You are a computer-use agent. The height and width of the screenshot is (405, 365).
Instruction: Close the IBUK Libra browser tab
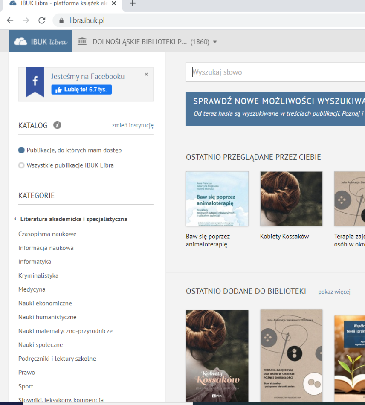point(114,3)
